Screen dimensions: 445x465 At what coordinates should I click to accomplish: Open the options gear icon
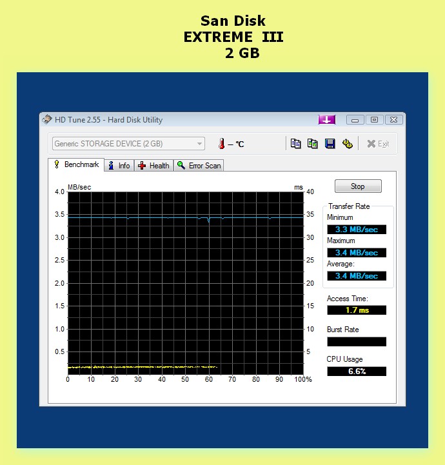(348, 144)
